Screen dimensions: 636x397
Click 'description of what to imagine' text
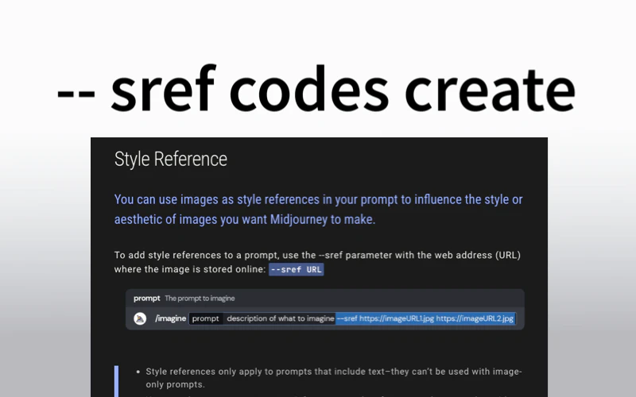coord(281,318)
